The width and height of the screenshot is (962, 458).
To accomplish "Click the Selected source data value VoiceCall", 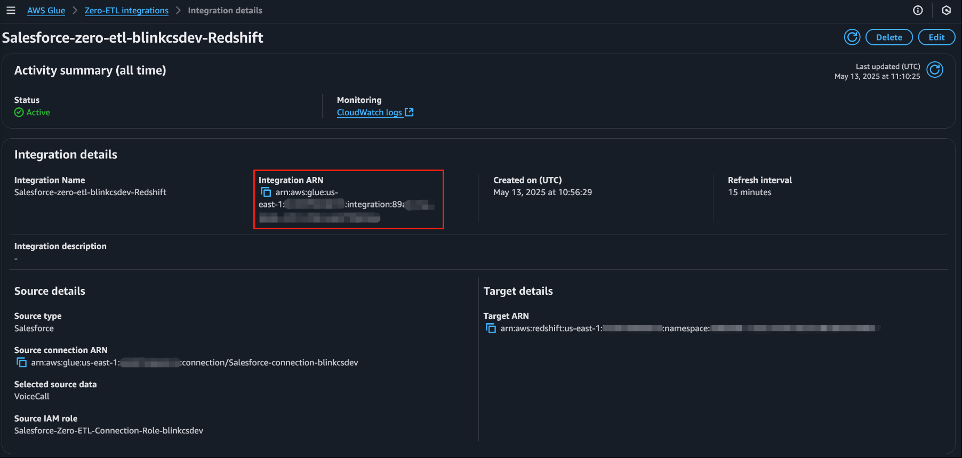I will pyautogui.click(x=31, y=397).
